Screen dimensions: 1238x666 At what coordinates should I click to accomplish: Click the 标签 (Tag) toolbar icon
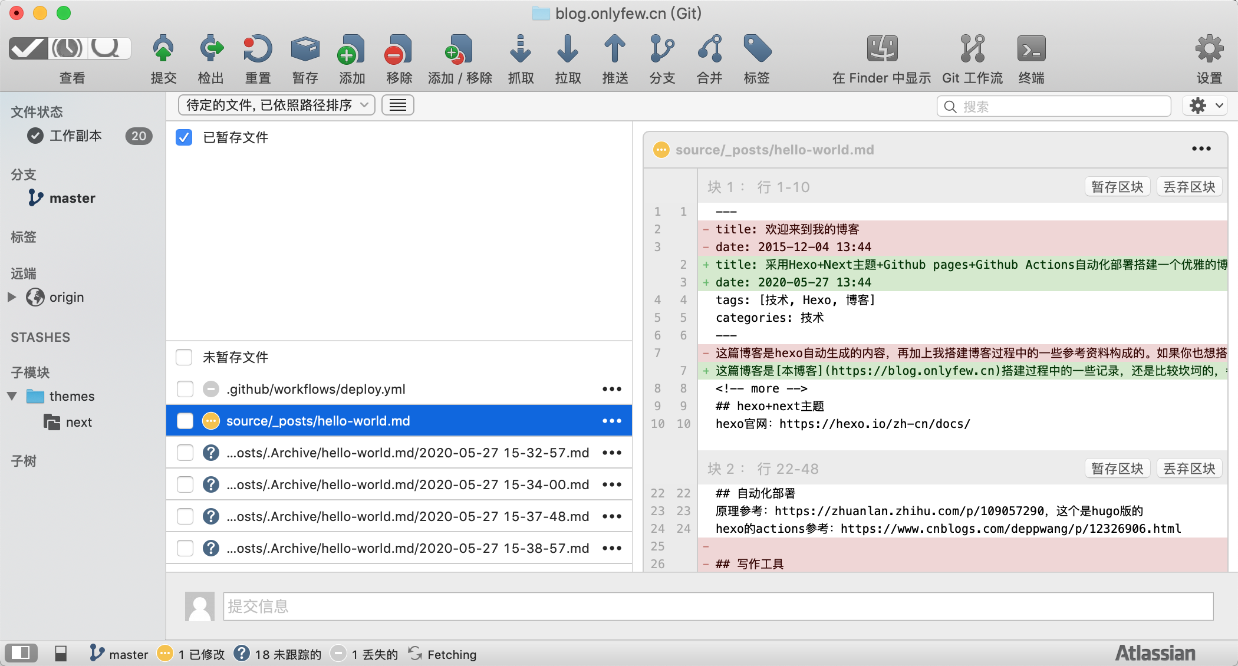(x=756, y=50)
